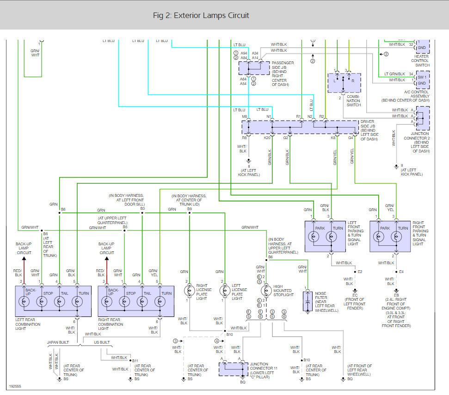This screenshot has width=449, height=395.
Task: Select the right front PARK bulb symbol
Action: 379,237
